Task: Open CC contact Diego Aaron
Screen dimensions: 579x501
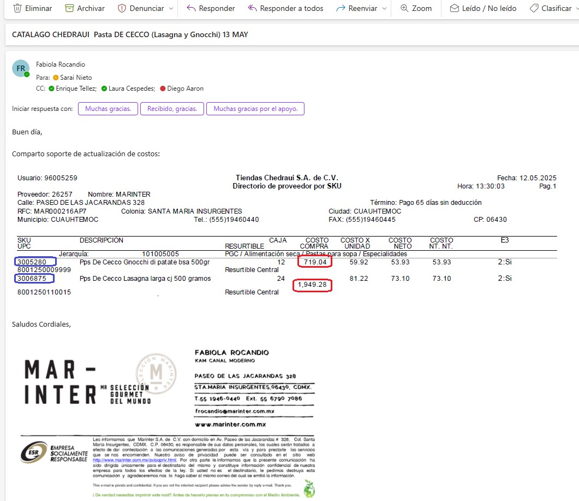Action: pos(185,89)
